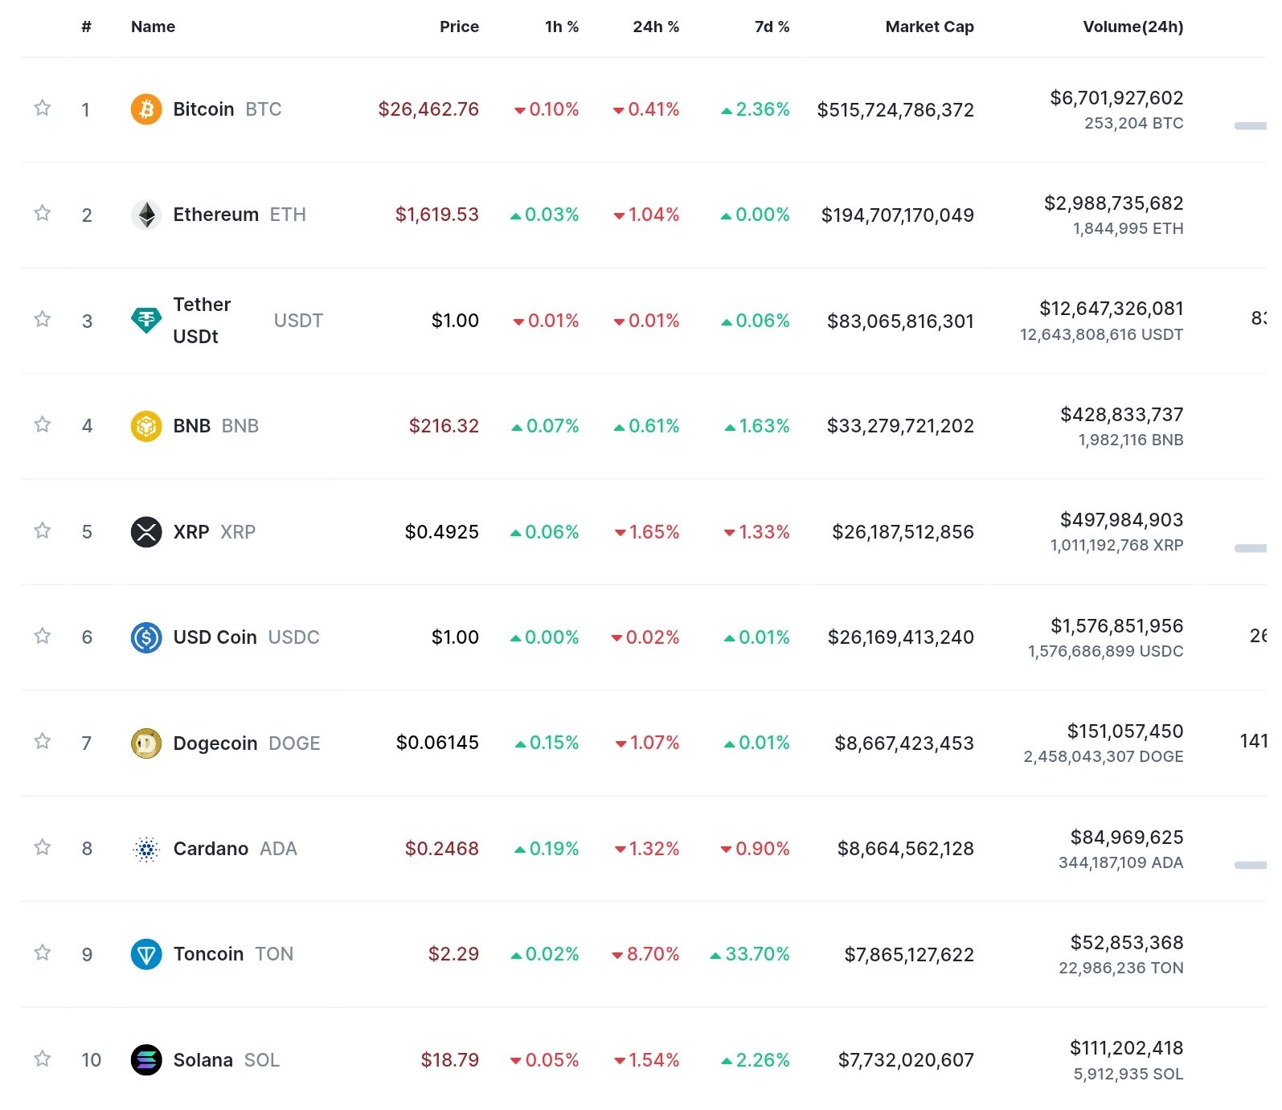Star USD Coin for watchlist
Image resolution: width=1282 pixels, height=1110 pixels.
point(43,636)
